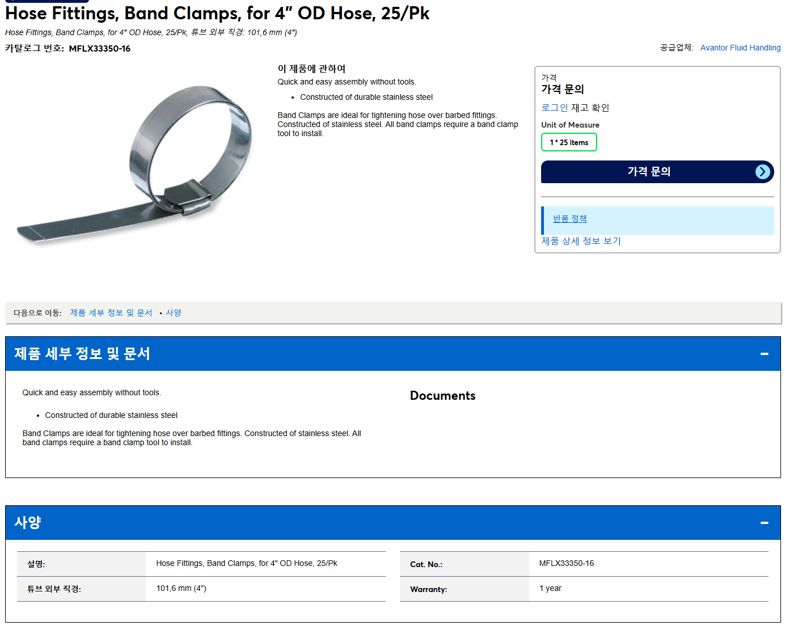The height and width of the screenshot is (634, 785).
Task: Open the 반품 정책 link
Action: click(569, 219)
